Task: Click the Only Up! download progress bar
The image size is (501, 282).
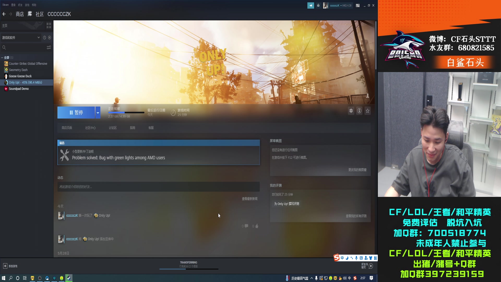Action: 126,113
